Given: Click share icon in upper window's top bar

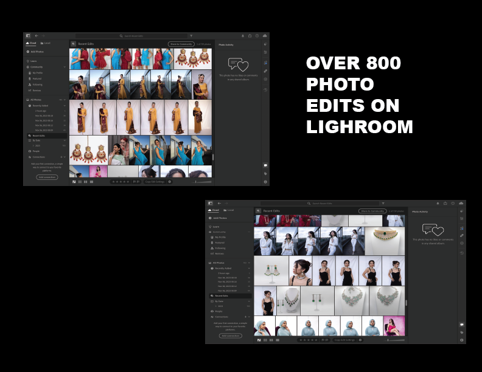Looking at the screenshot, I should coord(250,36).
